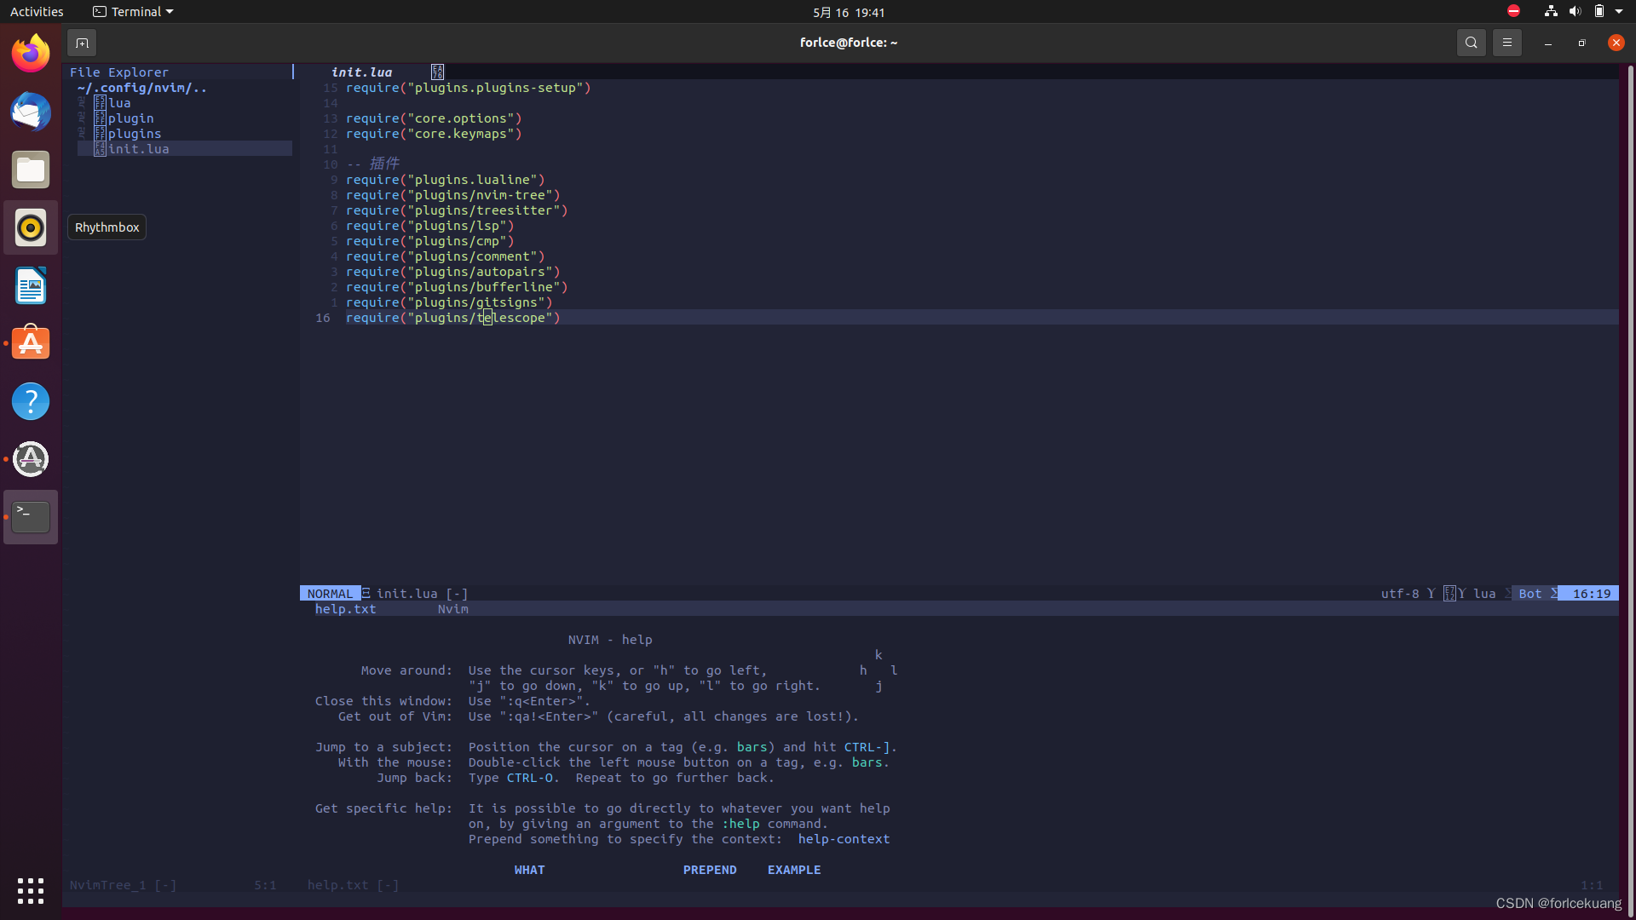Expand the lua folder in tree

(119, 103)
